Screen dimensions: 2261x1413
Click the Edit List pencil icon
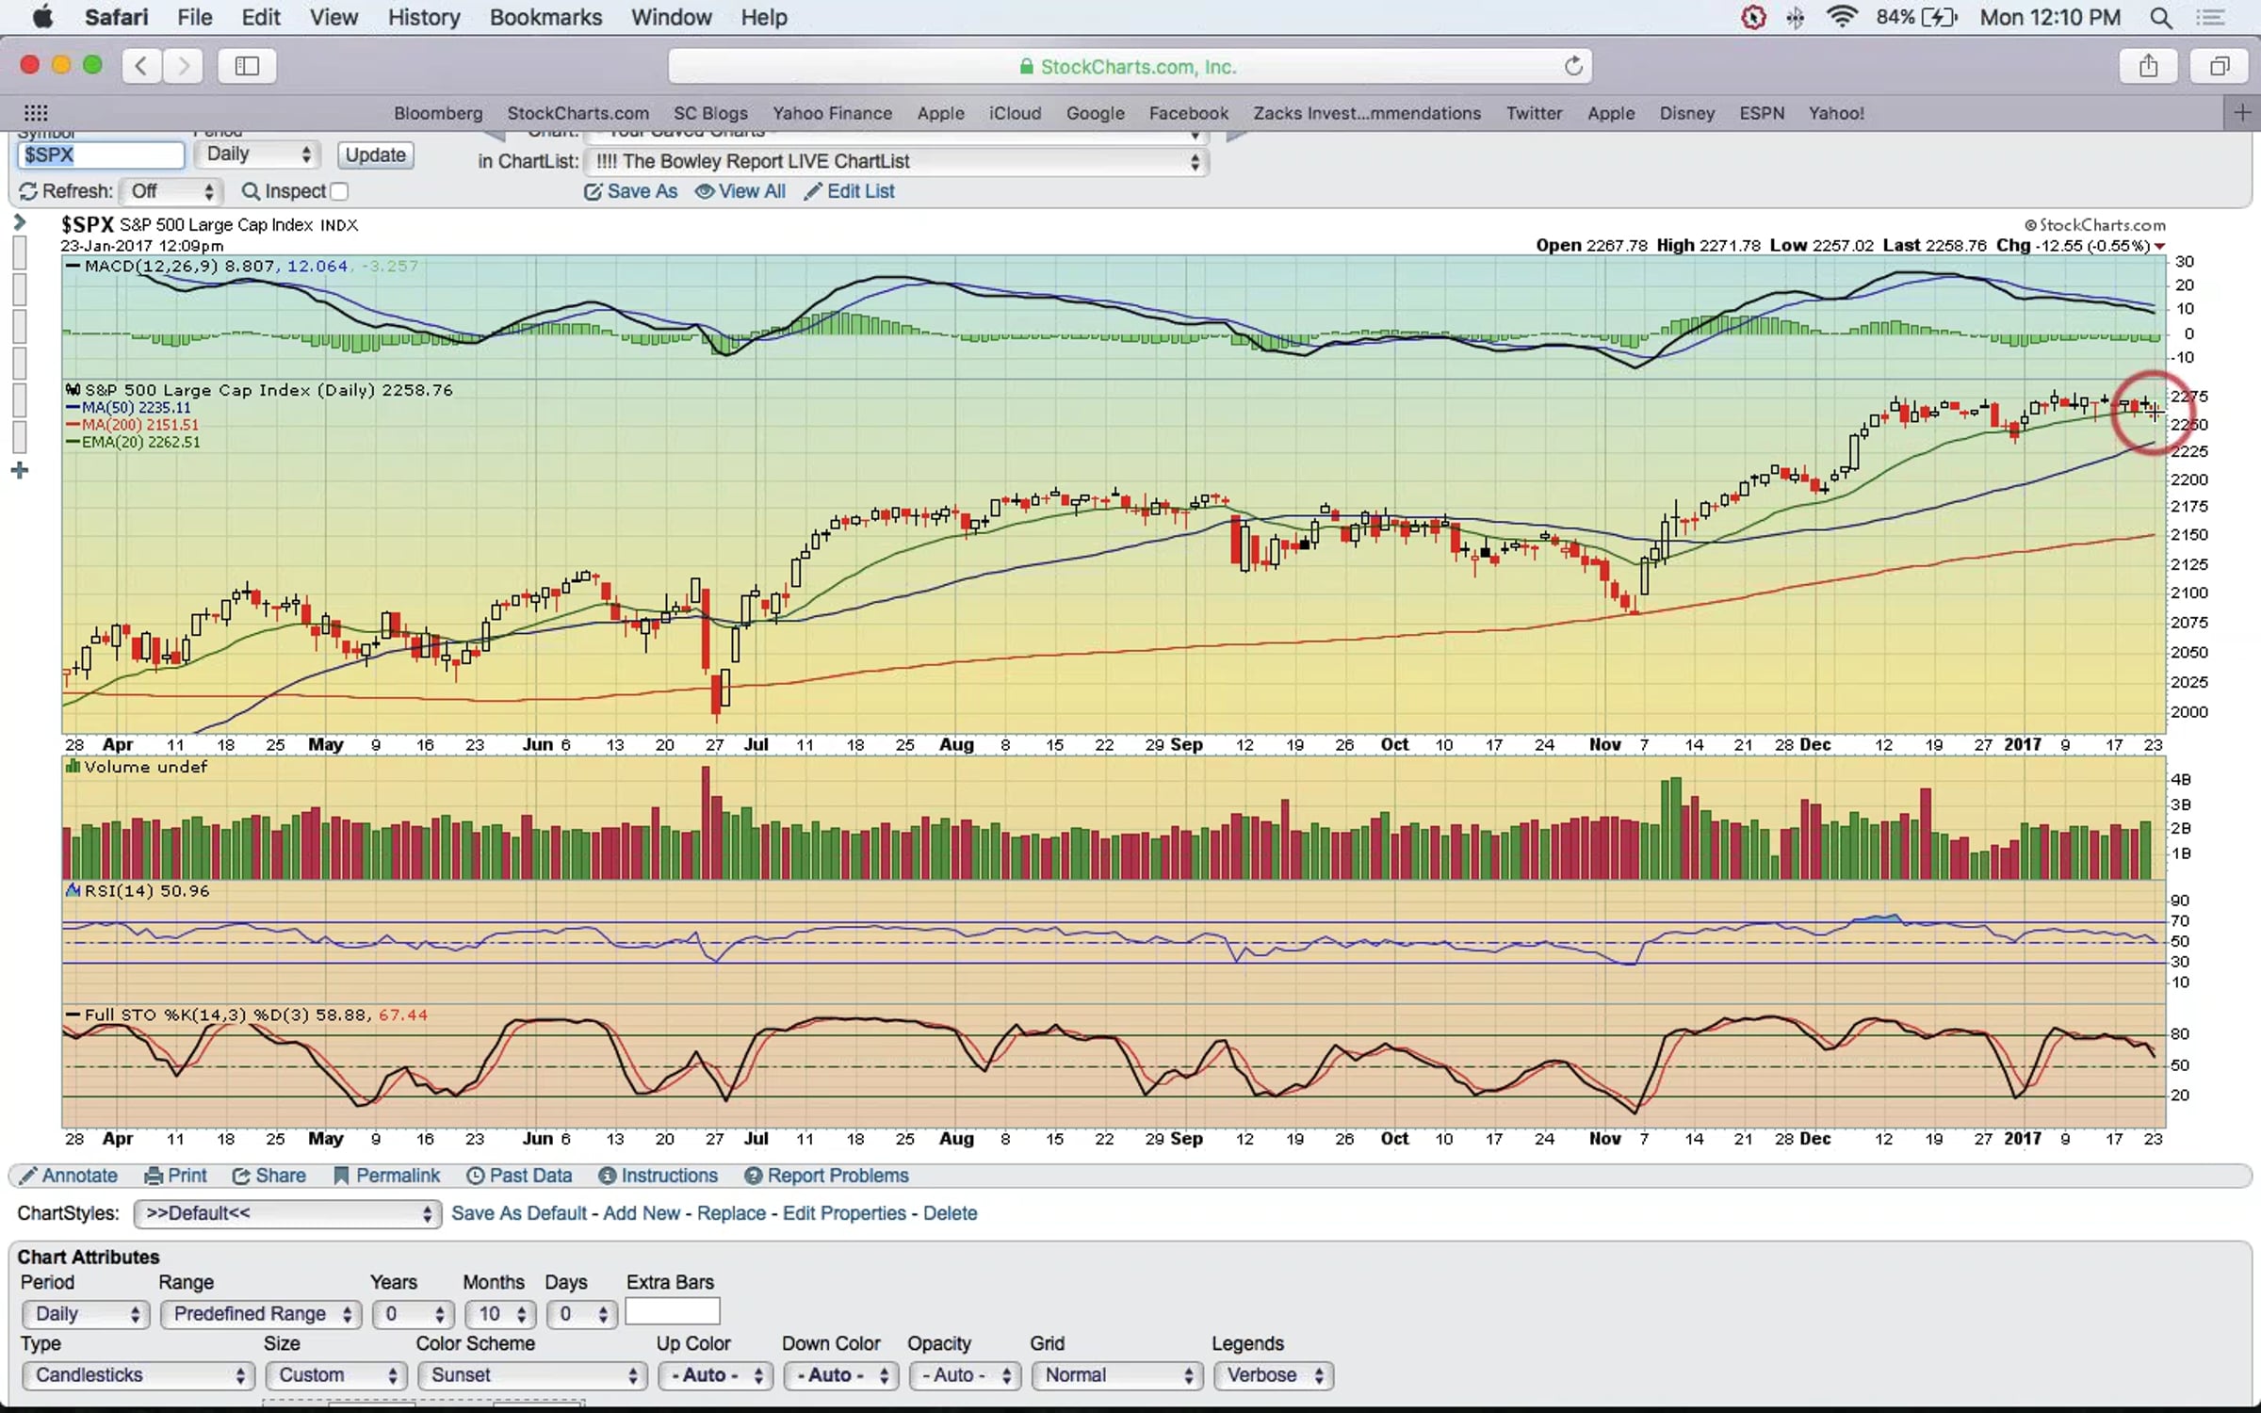click(x=812, y=192)
